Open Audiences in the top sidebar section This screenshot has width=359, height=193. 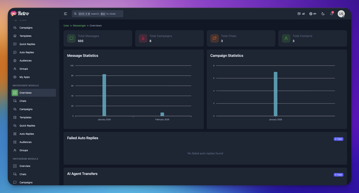pos(34,61)
